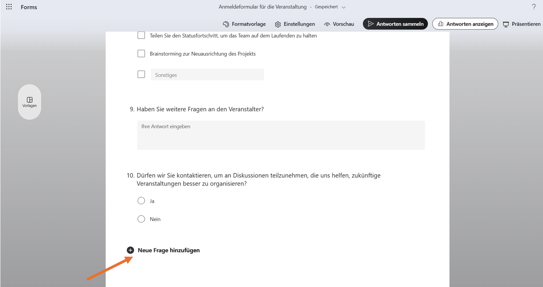Click the Forms app title

(x=29, y=7)
